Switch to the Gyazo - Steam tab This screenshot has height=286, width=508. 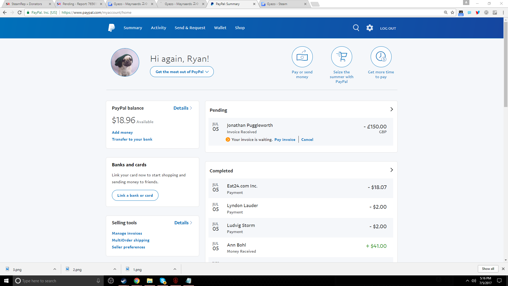click(283, 4)
